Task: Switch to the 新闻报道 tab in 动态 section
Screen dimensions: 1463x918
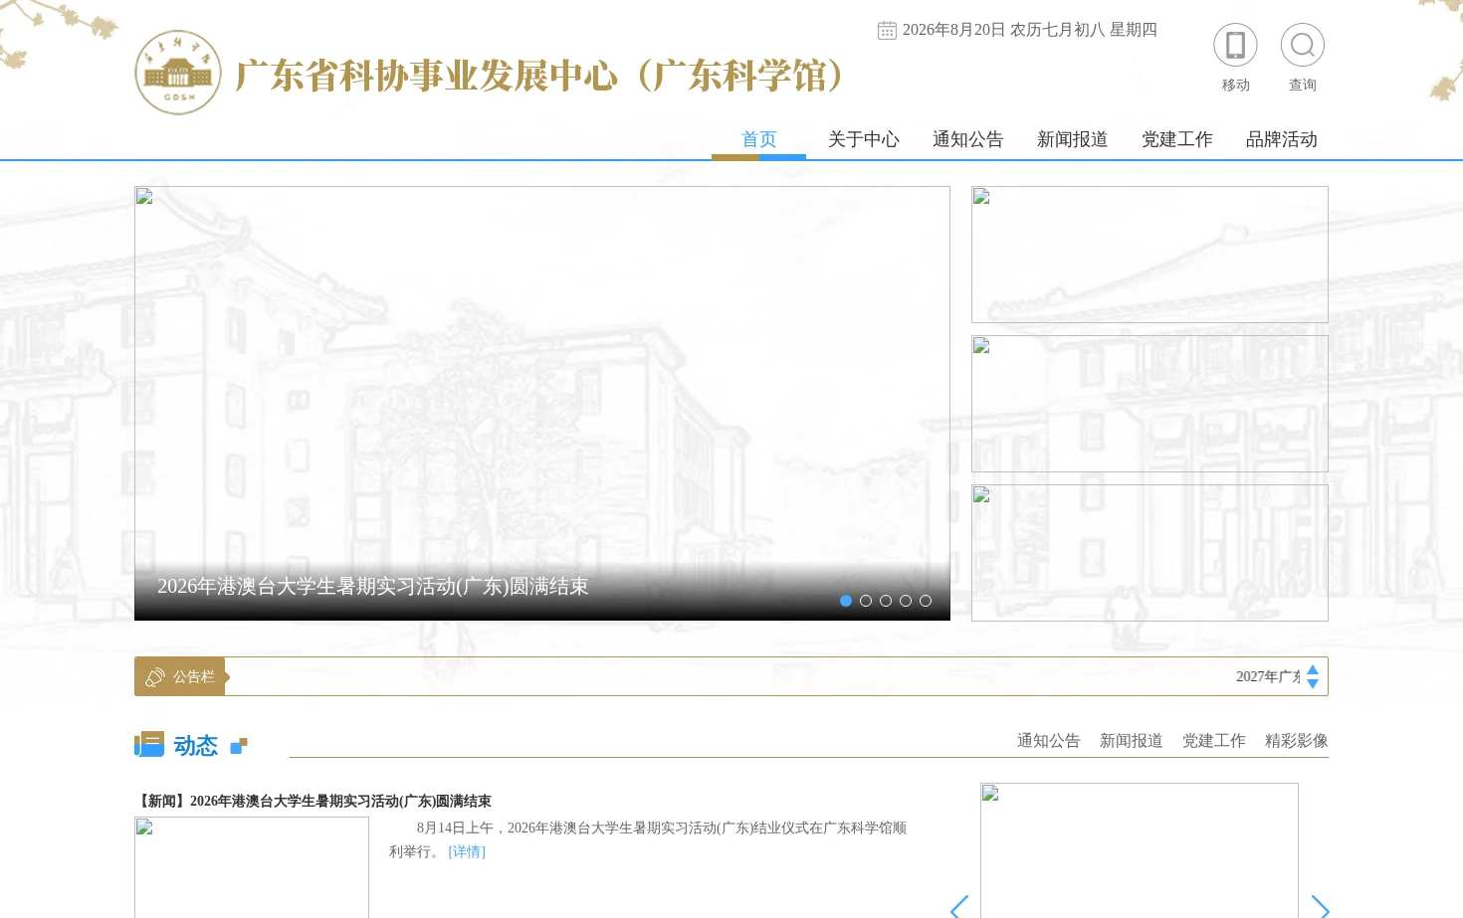Action: coord(1131,741)
